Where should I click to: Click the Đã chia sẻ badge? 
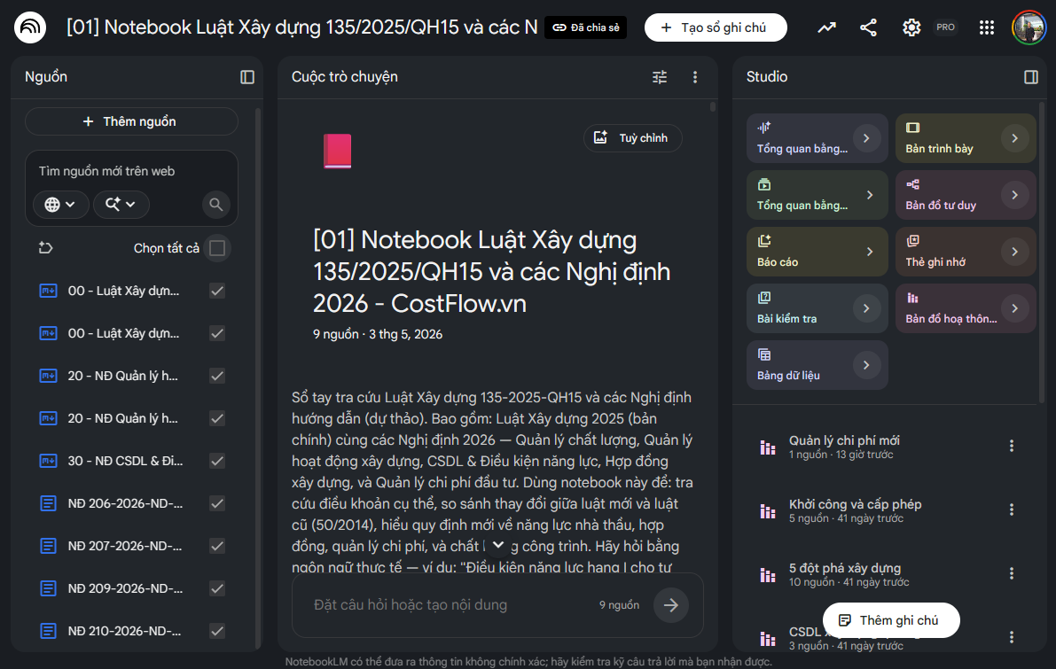(x=585, y=27)
